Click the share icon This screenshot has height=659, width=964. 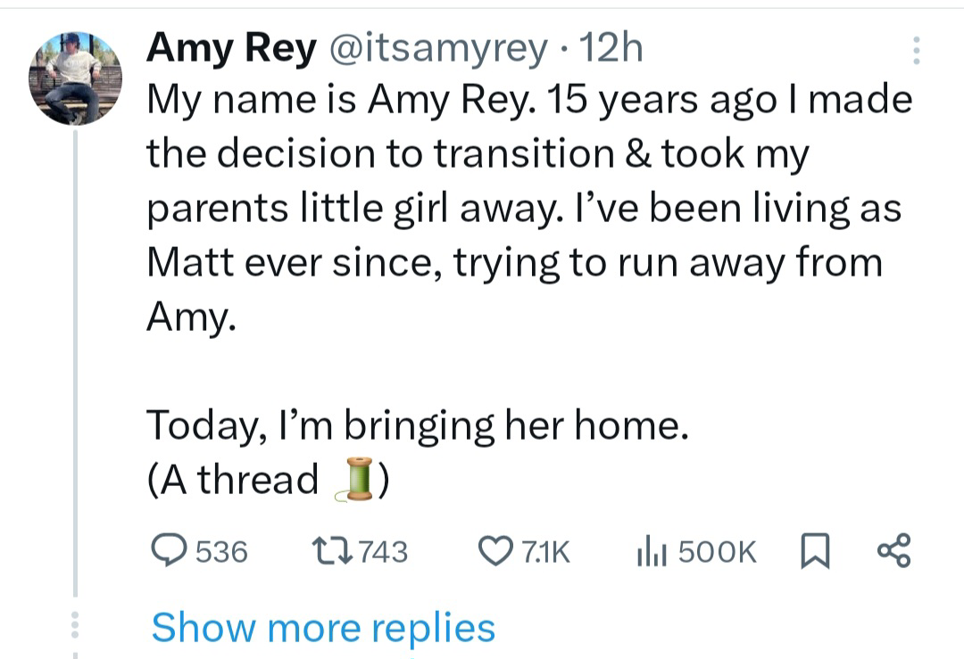[x=893, y=550]
